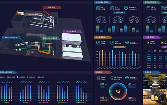Click the lightning icon in 厨余处置系统 panel
Image resolution: width=167 pixels, height=105 pixels.
(127, 42)
